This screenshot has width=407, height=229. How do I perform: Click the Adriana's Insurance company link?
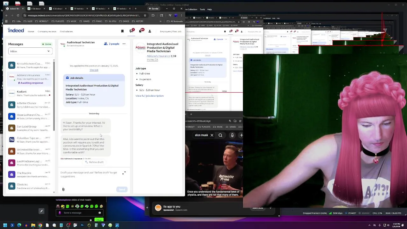point(158,56)
